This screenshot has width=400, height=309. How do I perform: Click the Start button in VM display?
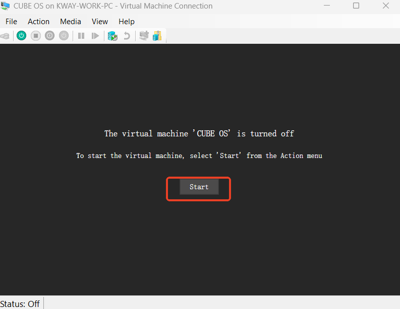pyautogui.click(x=199, y=187)
